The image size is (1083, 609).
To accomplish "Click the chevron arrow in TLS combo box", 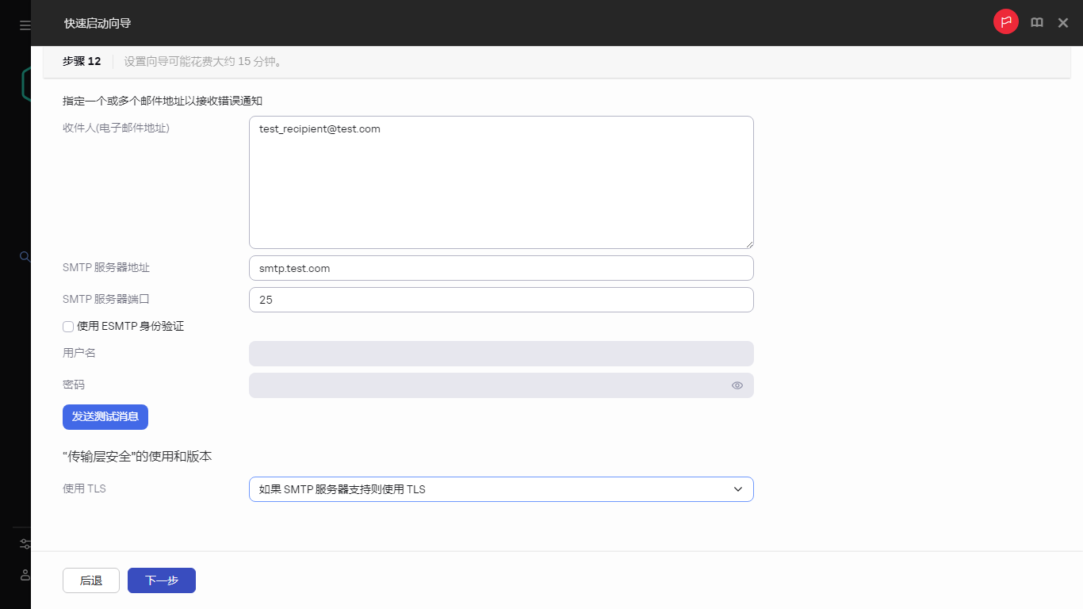I will 737,489.
